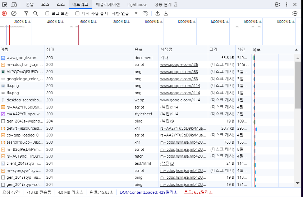Open initiator link for the cb=gapi.loaded_0 row

pos(183,135)
